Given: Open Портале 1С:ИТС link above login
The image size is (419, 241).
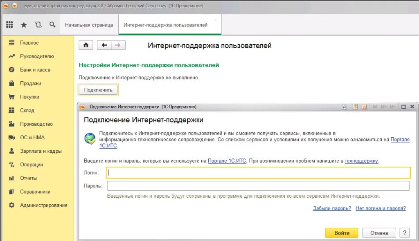Looking at the screenshot, I should point(227,161).
